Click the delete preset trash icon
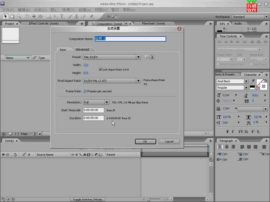Viewport: 270px width, 202px height. click(152, 57)
